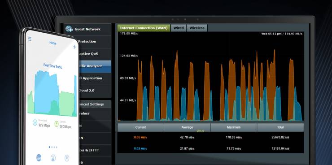Open Alexa & IFTTT in router sidebar
This screenshot has width=332, height=165.
pyautogui.click(x=95, y=150)
